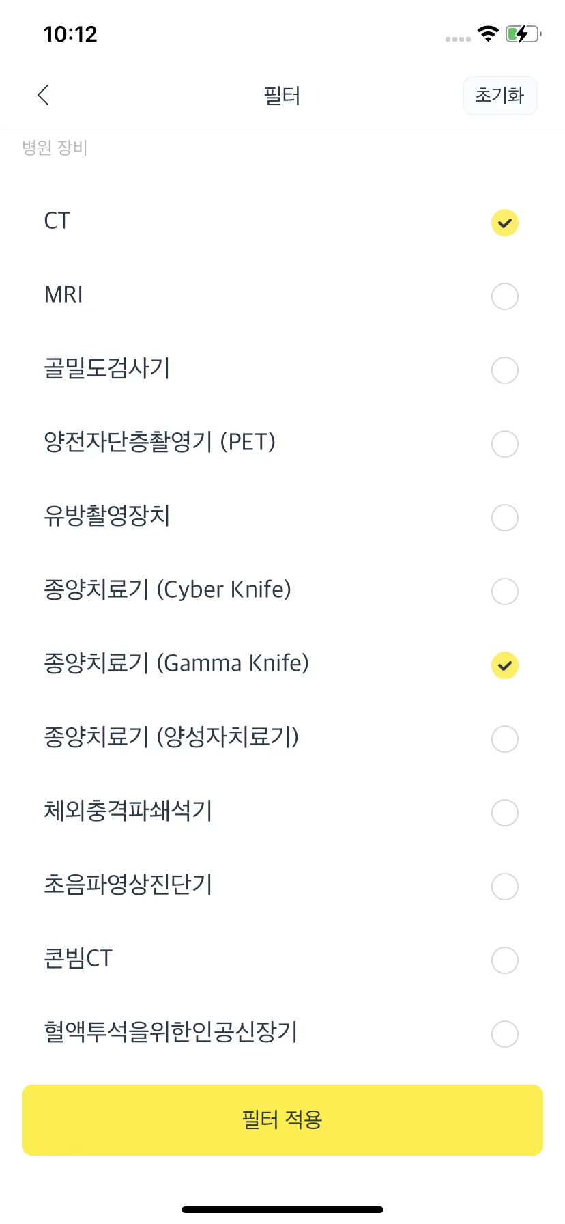
Task: Check 양전자단층촬영기 (PET) equipment
Action: pyautogui.click(x=505, y=444)
